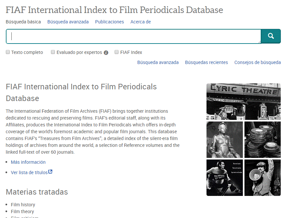This screenshot has height=218, width=287.
Task: Enable the Texto completo checkbox
Action: coord(8,52)
